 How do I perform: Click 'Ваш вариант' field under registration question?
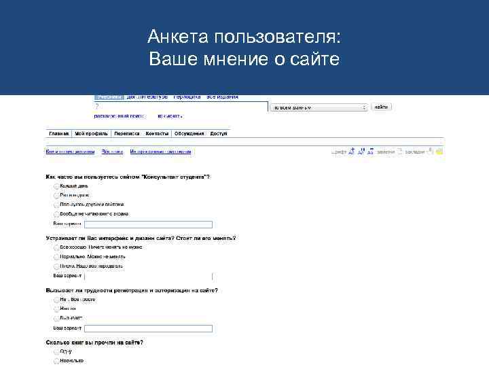tap(148, 329)
